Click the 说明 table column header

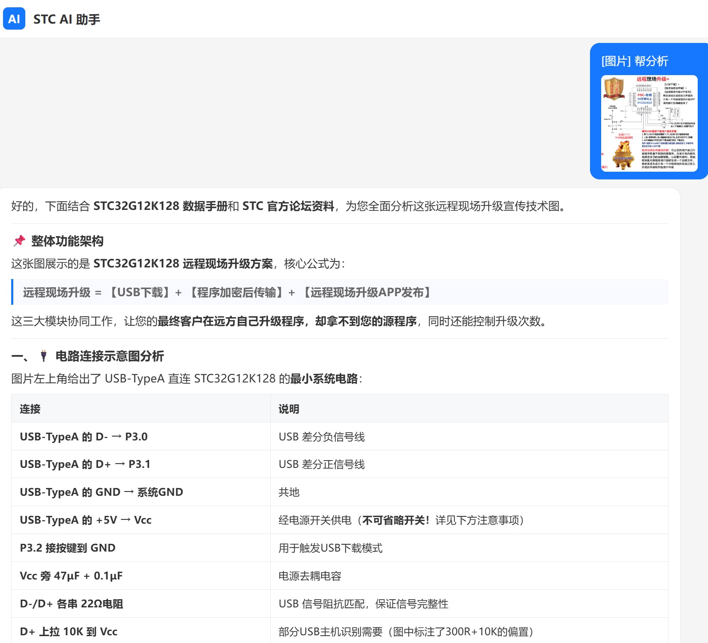(469, 409)
